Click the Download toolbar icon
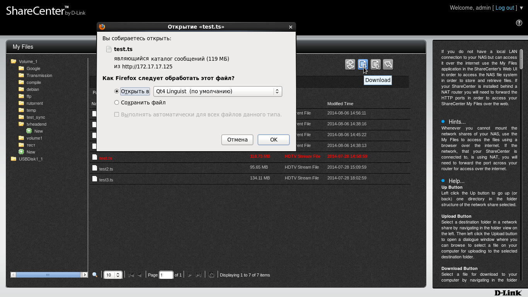528x297 pixels. tap(363, 64)
